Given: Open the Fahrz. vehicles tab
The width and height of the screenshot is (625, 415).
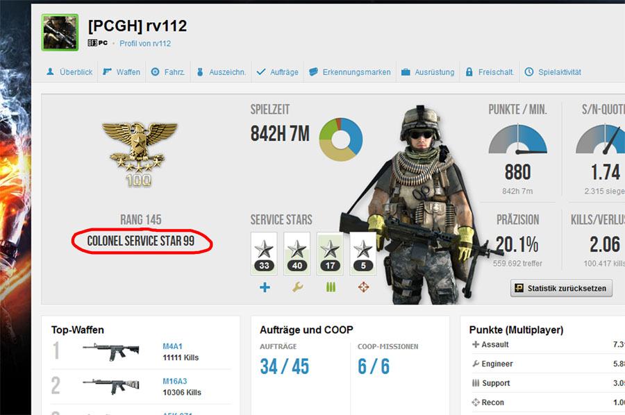Looking at the screenshot, I should click(168, 72).
